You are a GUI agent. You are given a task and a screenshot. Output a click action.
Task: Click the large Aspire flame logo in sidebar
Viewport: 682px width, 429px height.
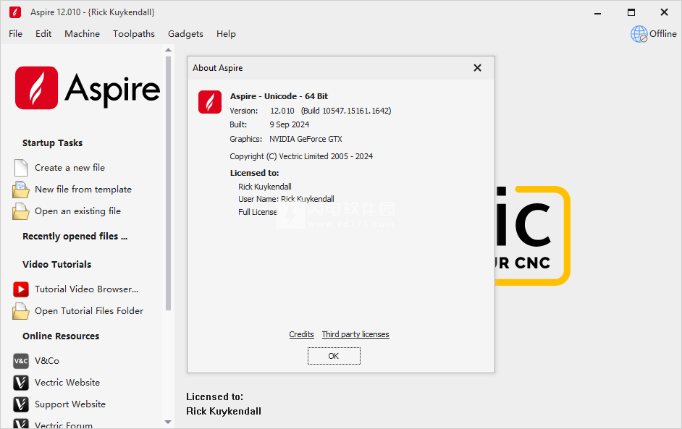[36, 88]
